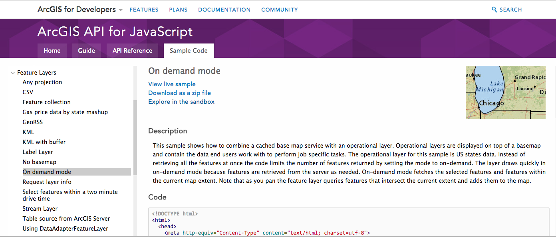Image resolution: width=556 pixels, height=237 pixels.
Task: Switch to the Home tab
Action: tap(52, 51)
